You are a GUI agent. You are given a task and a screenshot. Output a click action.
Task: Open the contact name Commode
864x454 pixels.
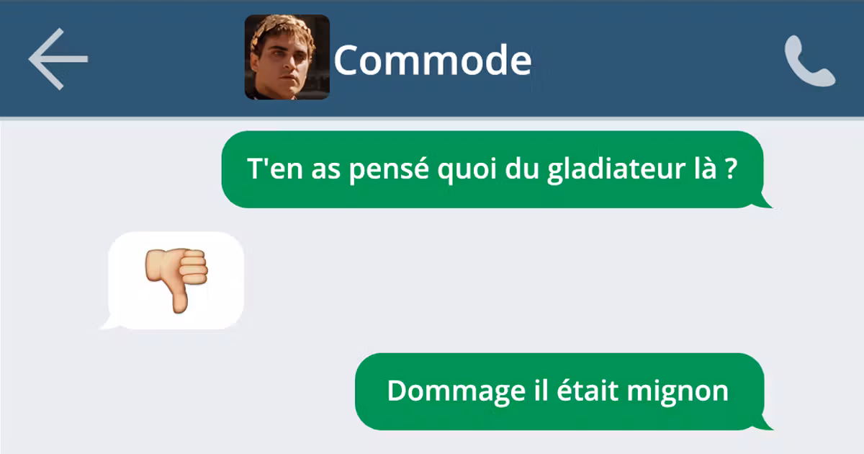pyautogui.click(x=432, y=60)
